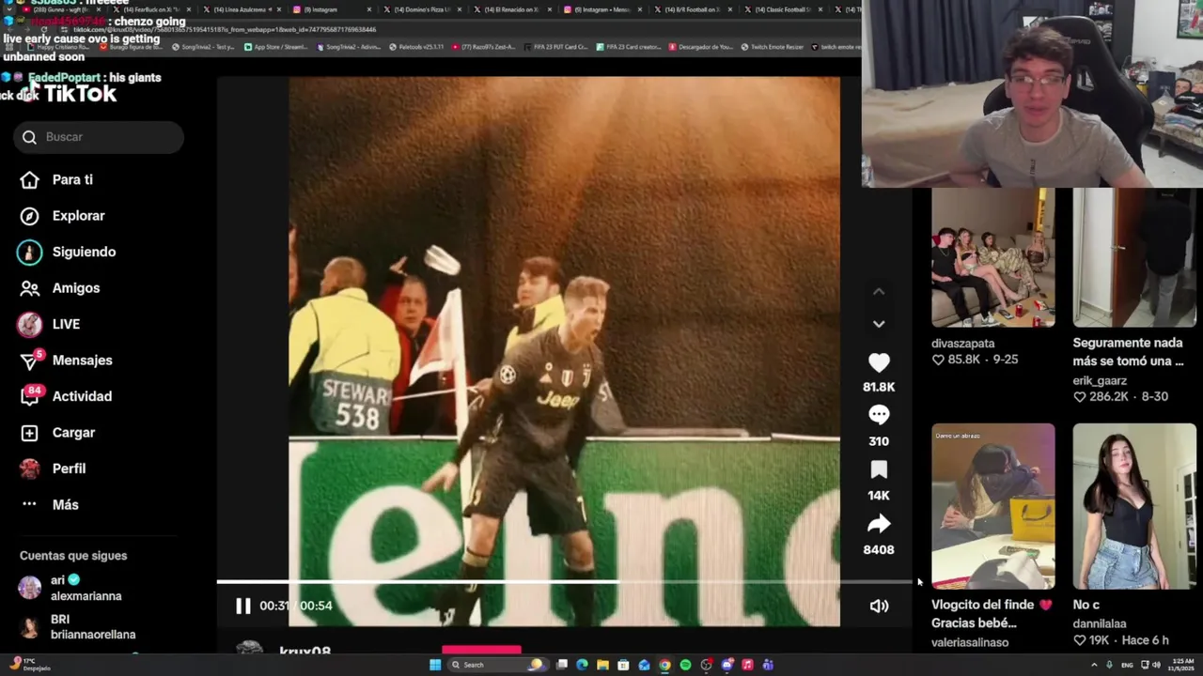This screenshot has width=1203, height=676.
Task: Expand the Más options menu
Action: (51, 505)
